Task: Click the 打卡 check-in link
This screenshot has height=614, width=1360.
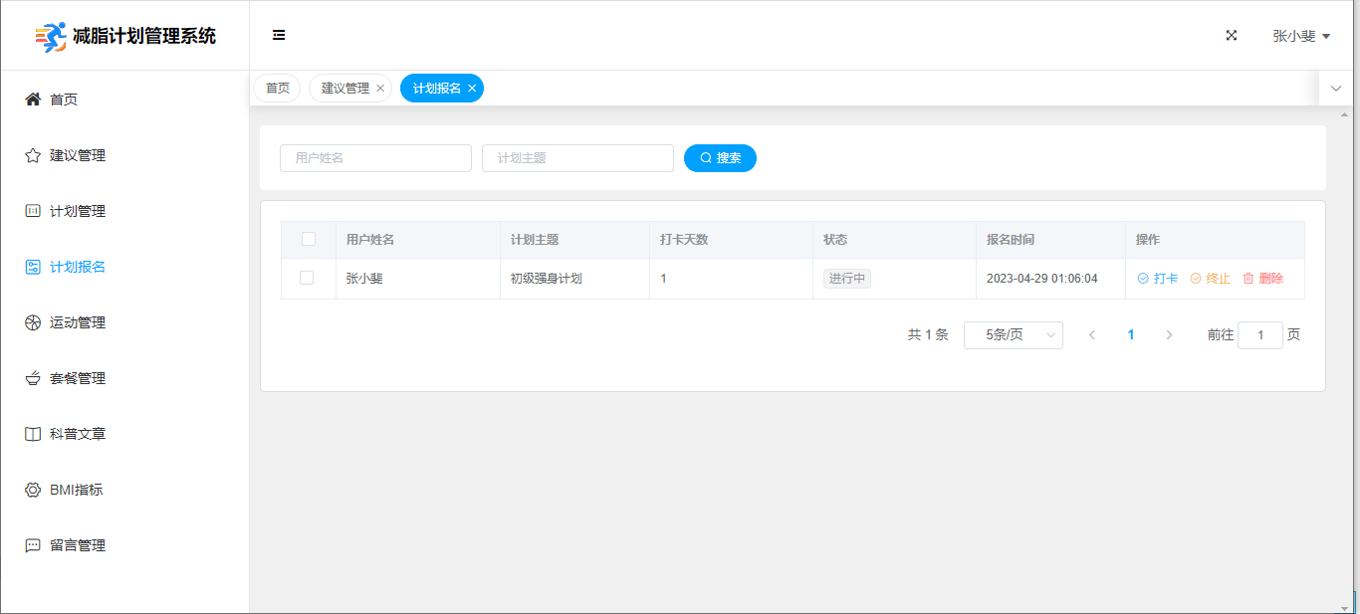Action: click(x=1158, y=279)
